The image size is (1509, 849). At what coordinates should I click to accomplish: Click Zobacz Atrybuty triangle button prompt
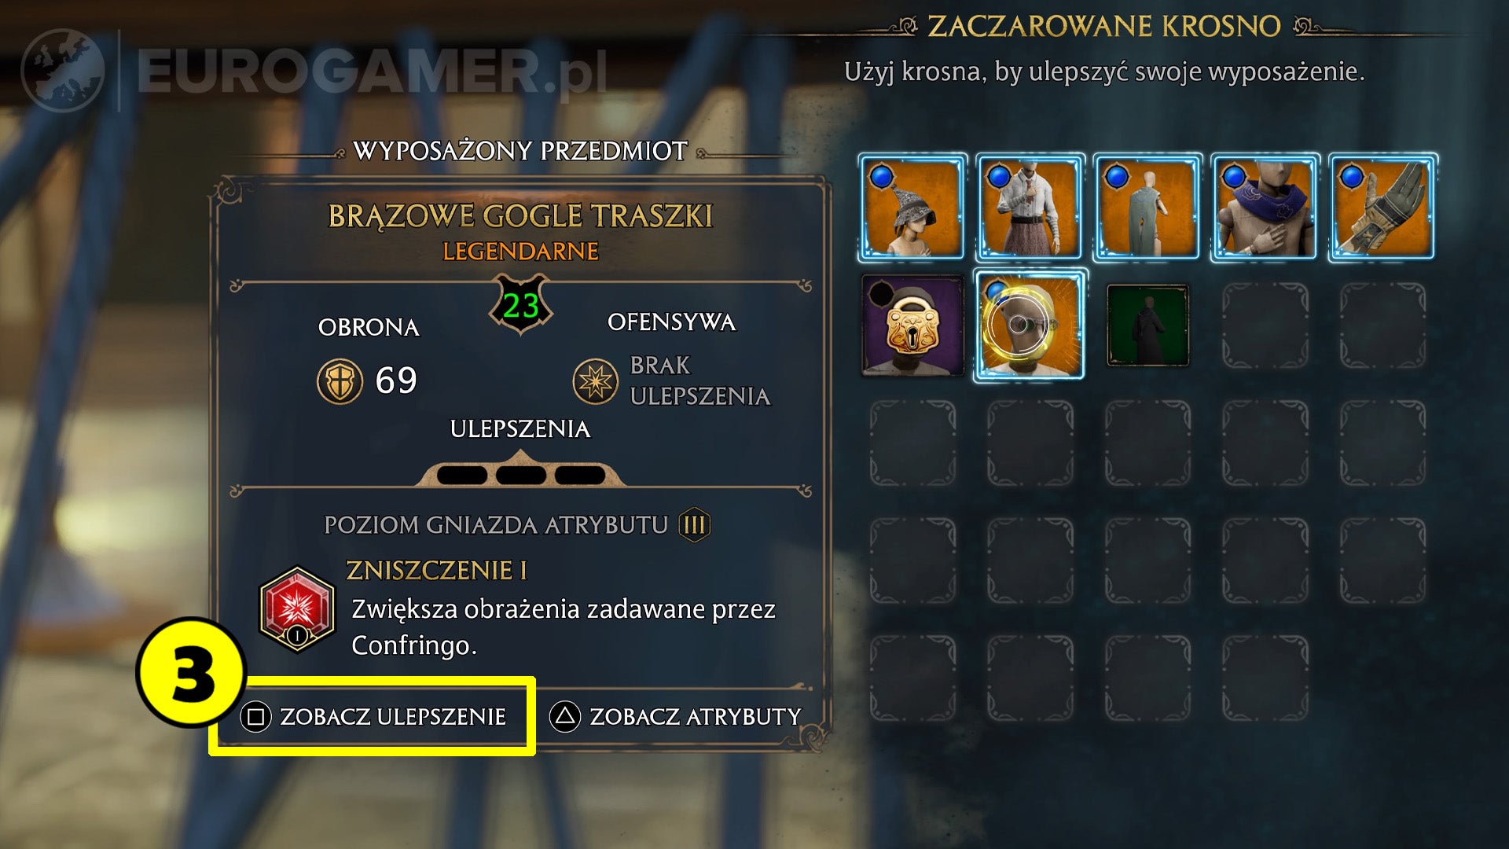tap(676, 717)
